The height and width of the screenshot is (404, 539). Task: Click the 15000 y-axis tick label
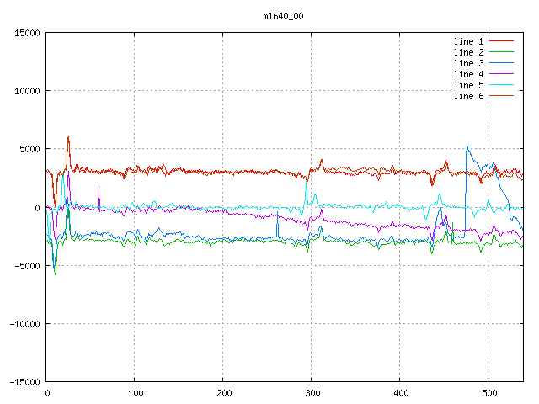tap(27, 33)
